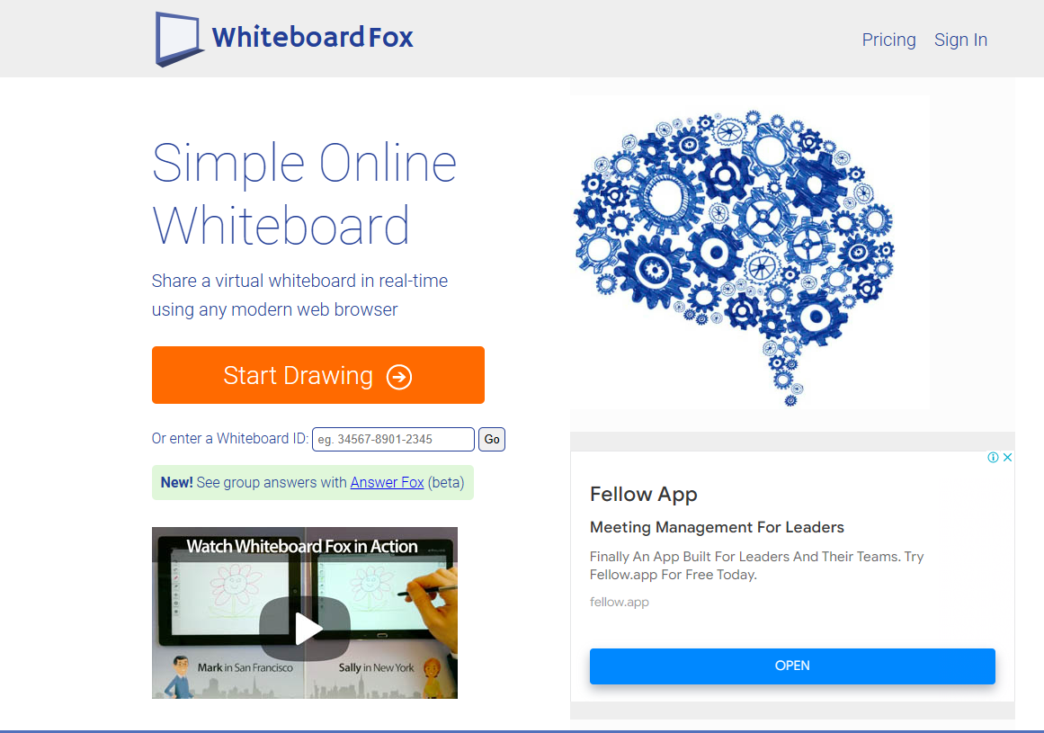Follow the Answer Fox link
This screenshot has width=1044, height=733.
point(387,483)
